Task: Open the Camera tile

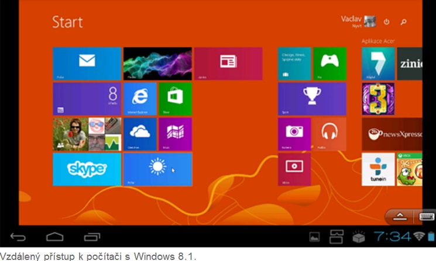Action: coord(294,134)
